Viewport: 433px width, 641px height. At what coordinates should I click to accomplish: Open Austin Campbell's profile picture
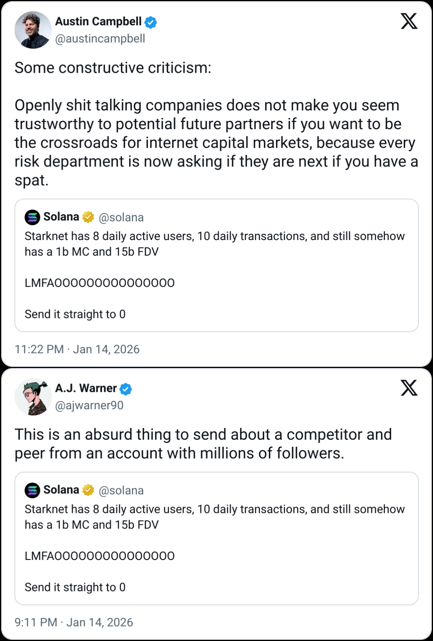click(x=33, y=30)
